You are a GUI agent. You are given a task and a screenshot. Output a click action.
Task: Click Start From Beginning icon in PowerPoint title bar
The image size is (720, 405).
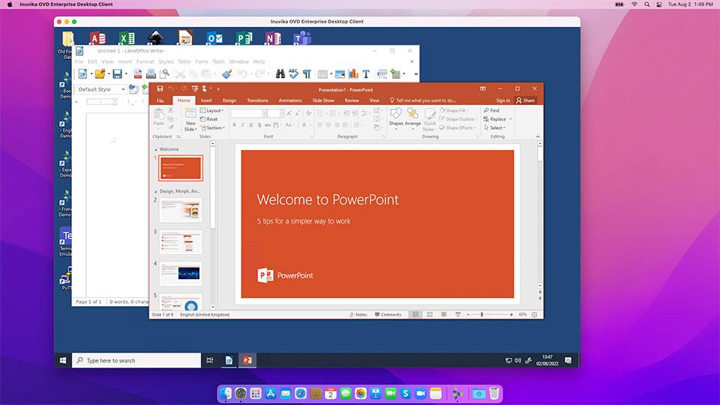click(195, 88)
